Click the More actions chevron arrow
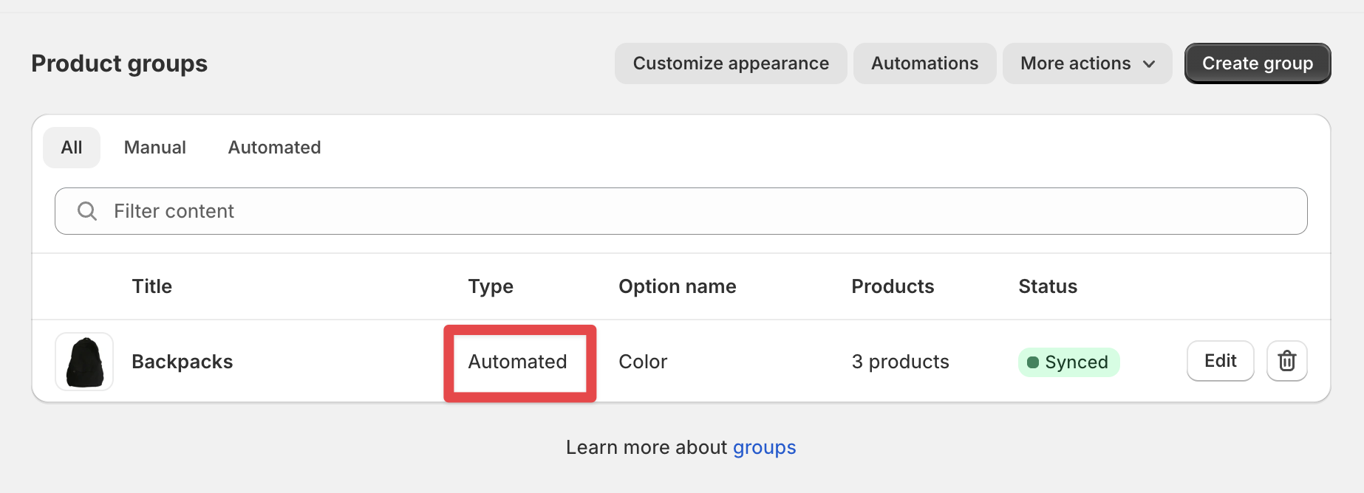Screen dimensions: 1364x493 pos(1149,64)
